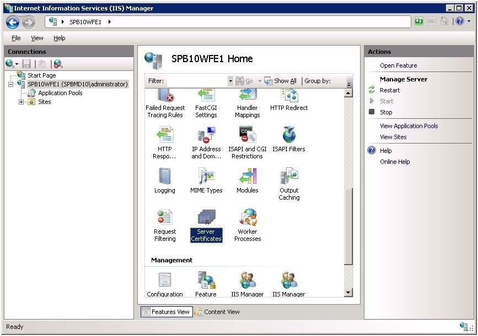Open the Filter combo box dropdown

[230, 81]
